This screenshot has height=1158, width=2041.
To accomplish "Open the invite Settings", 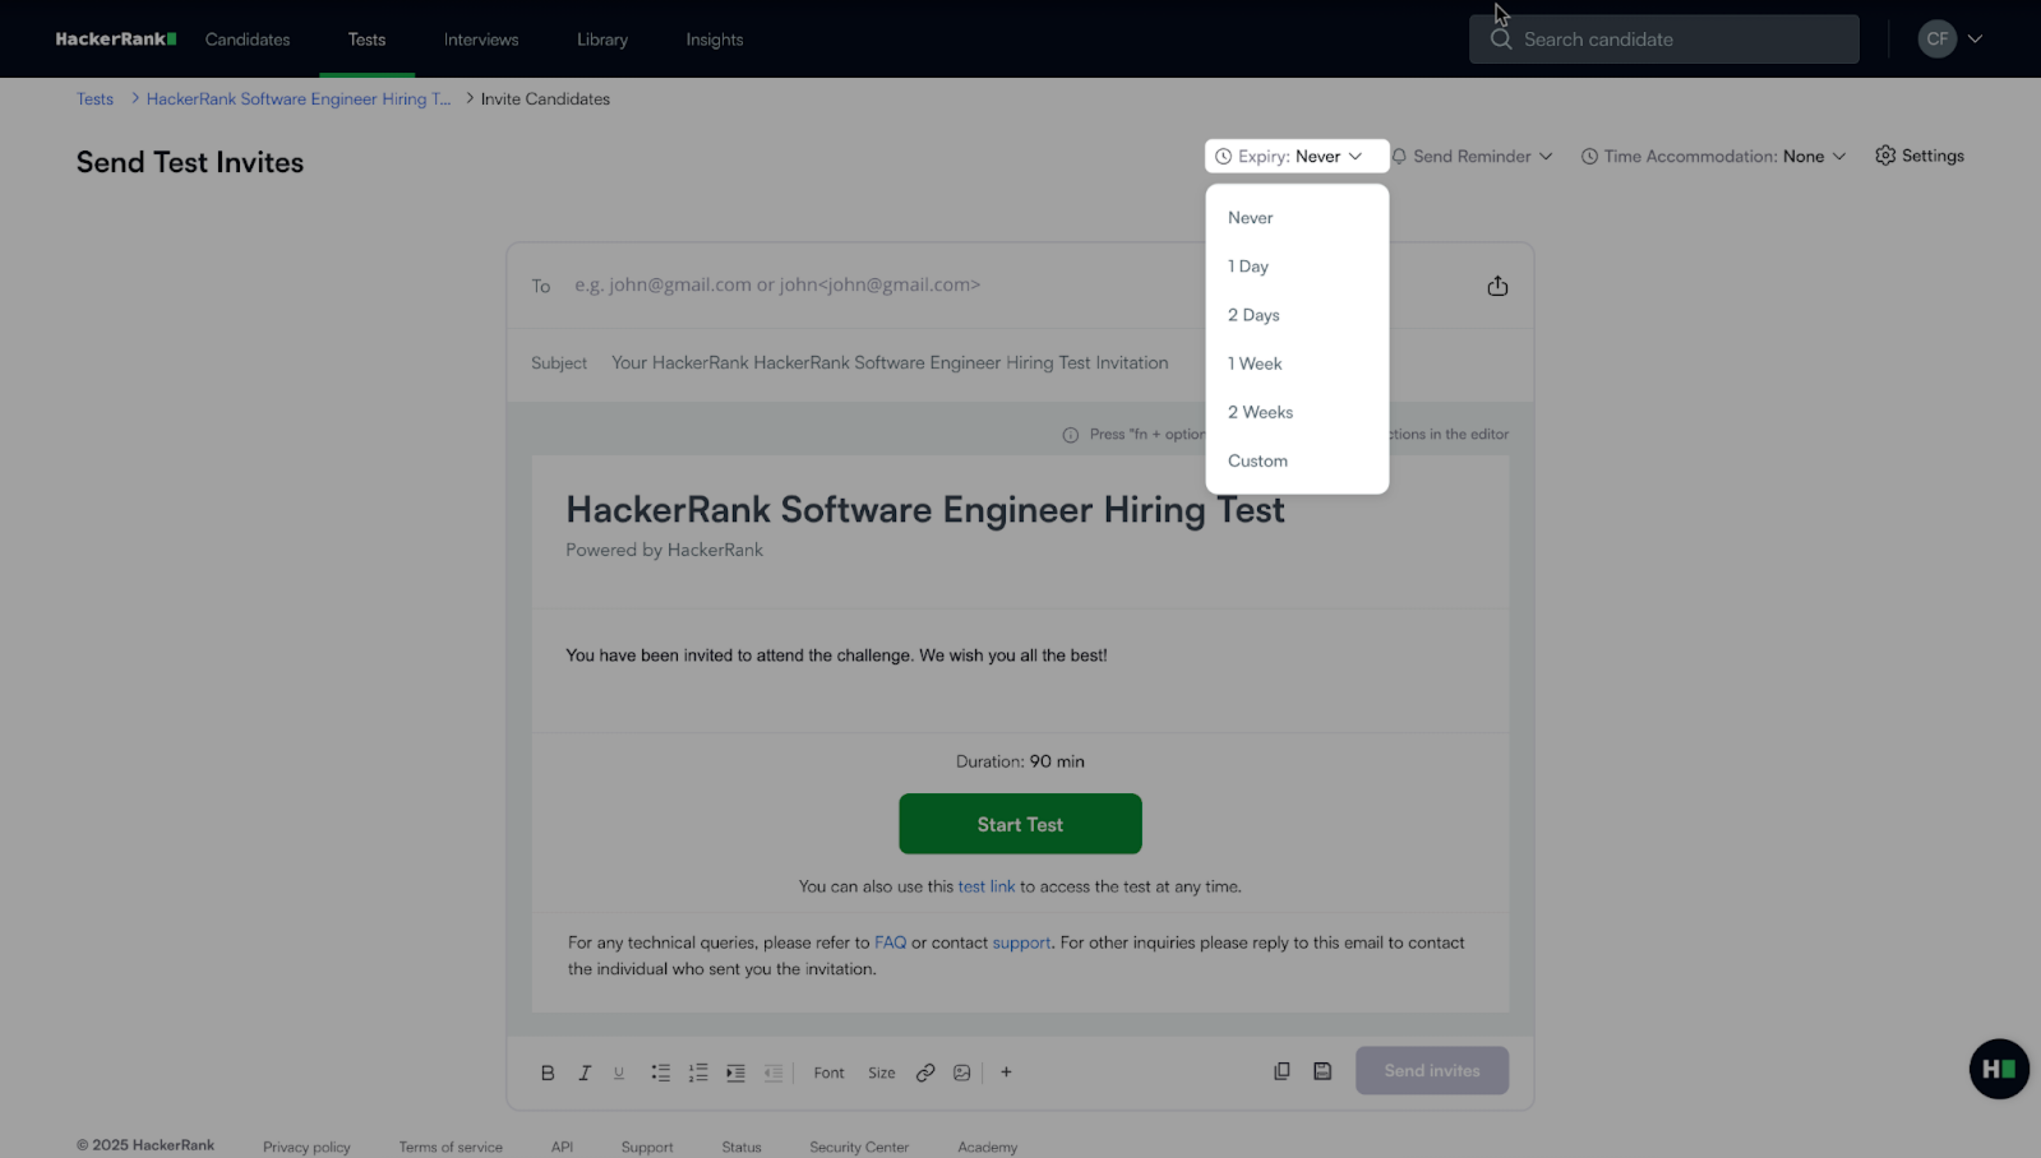I will tap(1919, 155).
